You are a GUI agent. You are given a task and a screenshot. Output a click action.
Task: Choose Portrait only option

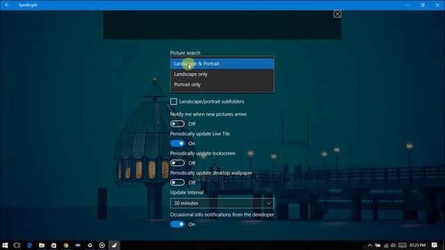coord(222,85)
